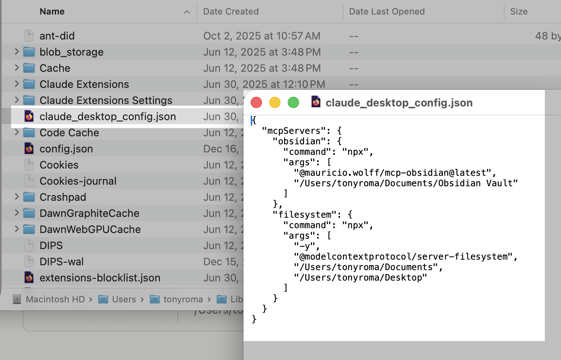The image size is (561, 360).
Task: Go to Macintosh HD in path bar
Action: tap(55, 299)
